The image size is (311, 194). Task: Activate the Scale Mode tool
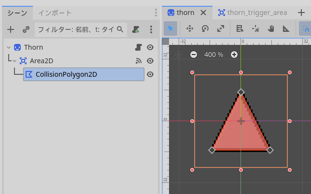(221, 29)
